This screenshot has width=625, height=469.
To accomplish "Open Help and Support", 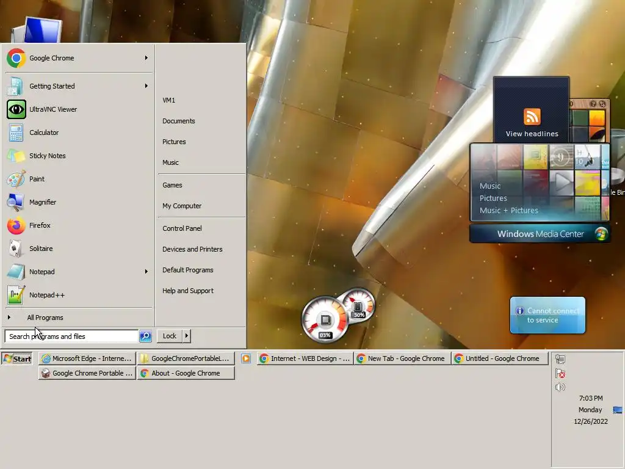I will [188, 291].
